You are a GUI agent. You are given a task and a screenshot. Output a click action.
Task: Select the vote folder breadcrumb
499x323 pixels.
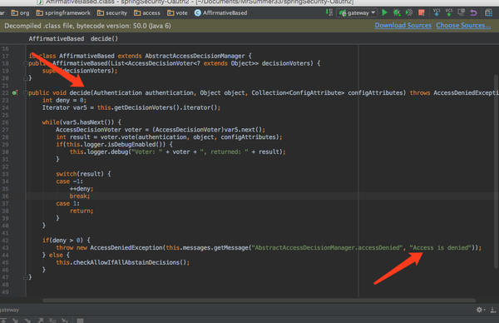click(x=178, y=13)
